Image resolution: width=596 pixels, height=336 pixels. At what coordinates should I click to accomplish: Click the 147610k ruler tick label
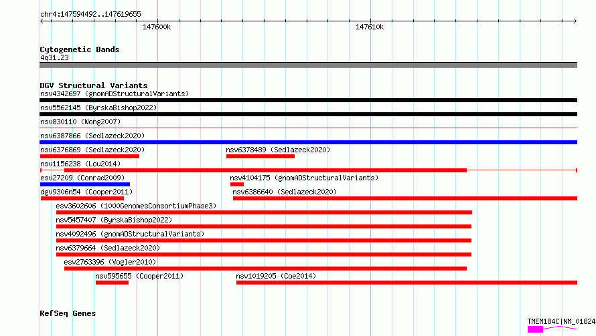tap(370, 27)
